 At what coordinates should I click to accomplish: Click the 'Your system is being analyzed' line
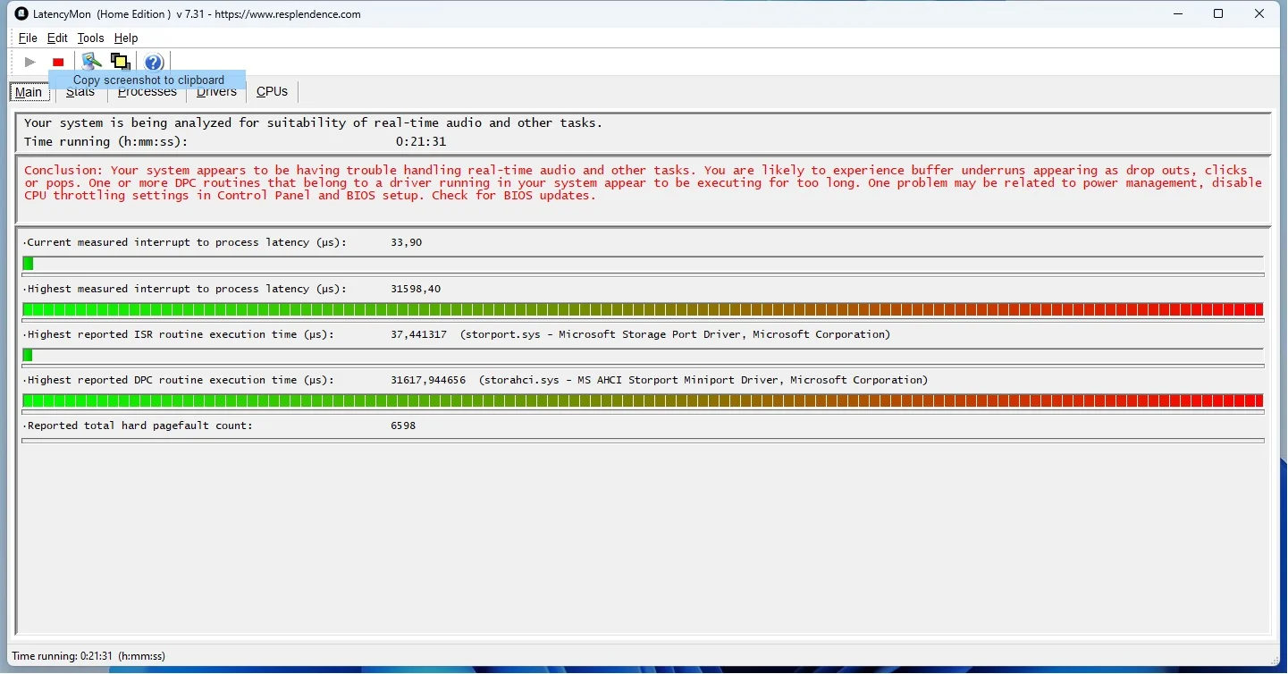click(314, 122)
